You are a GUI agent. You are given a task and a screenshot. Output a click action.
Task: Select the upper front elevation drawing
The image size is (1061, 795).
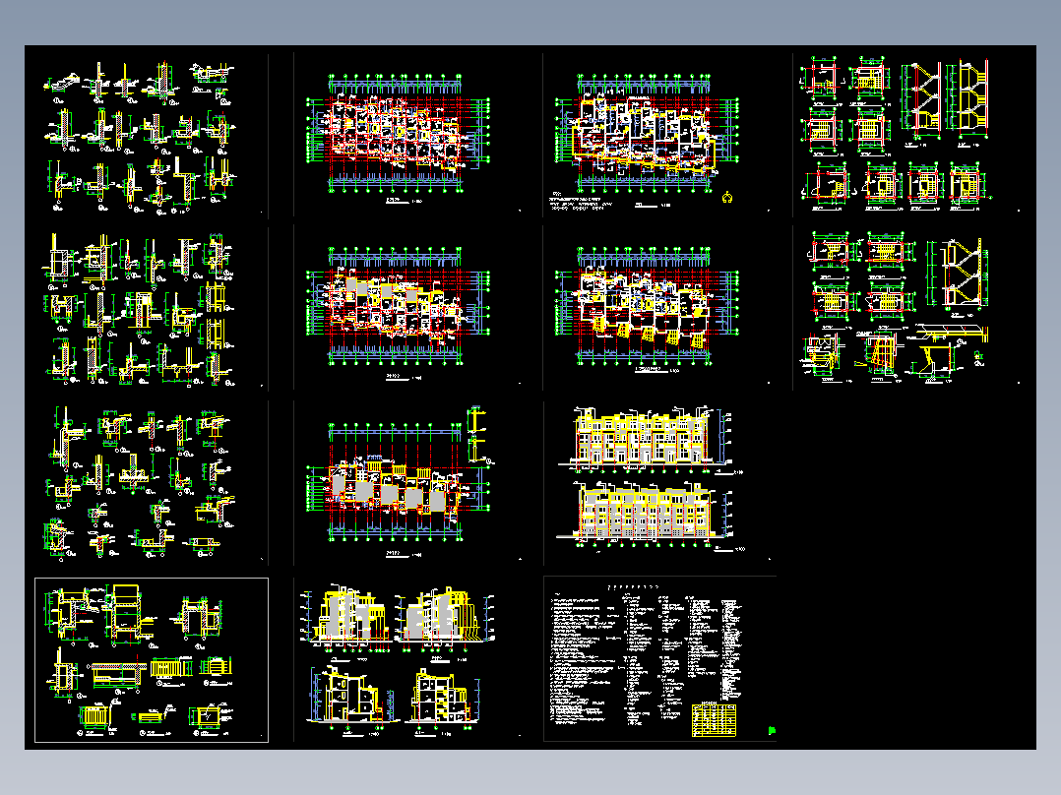(650, 439)
